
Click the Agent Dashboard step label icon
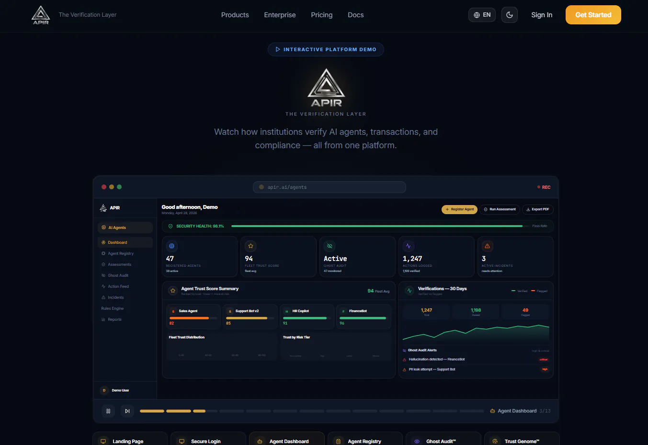point(492,411)
